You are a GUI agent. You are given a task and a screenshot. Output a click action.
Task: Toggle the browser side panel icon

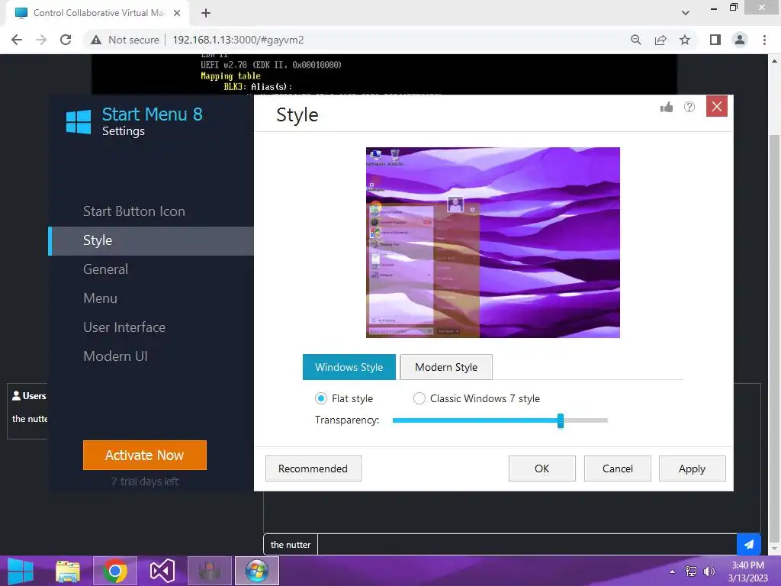pyautogui.click(x=715, y=40)
